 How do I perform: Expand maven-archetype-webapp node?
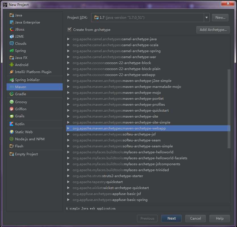point(68,128)
